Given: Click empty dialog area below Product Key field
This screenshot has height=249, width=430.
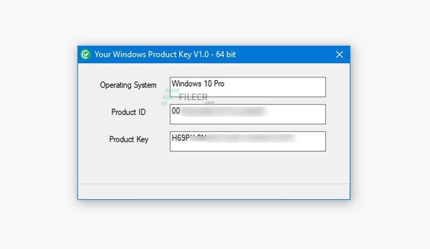Looking at the screenshot, I should [x=213, y=167].
